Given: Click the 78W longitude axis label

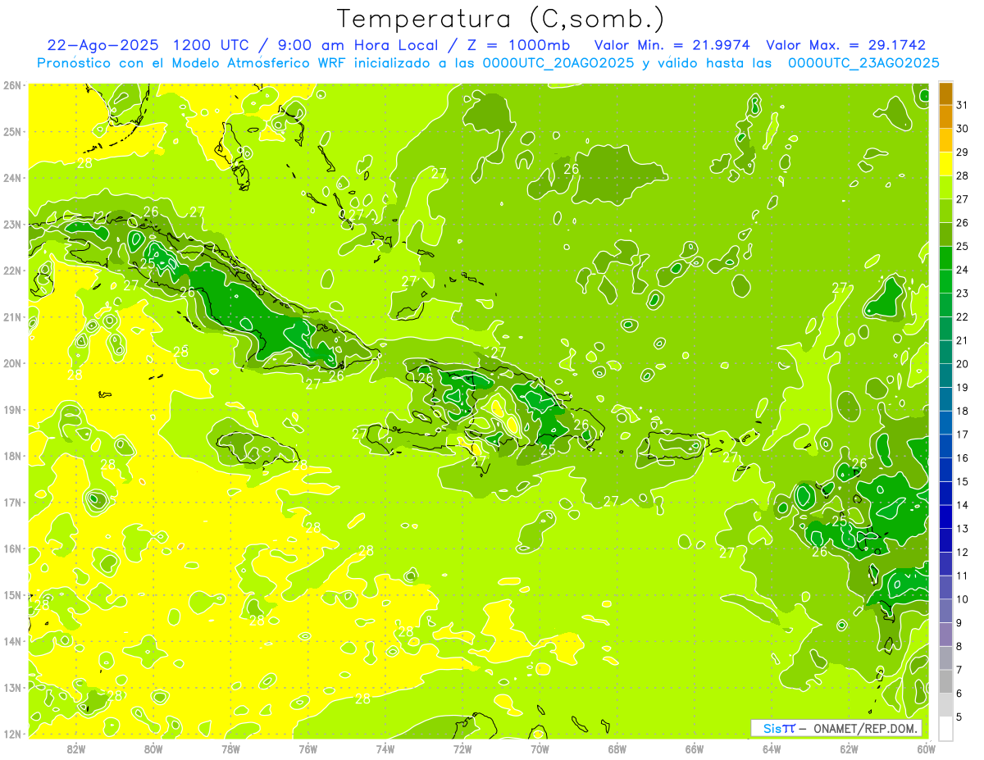Looking at the screenshot, I should 230,749.
